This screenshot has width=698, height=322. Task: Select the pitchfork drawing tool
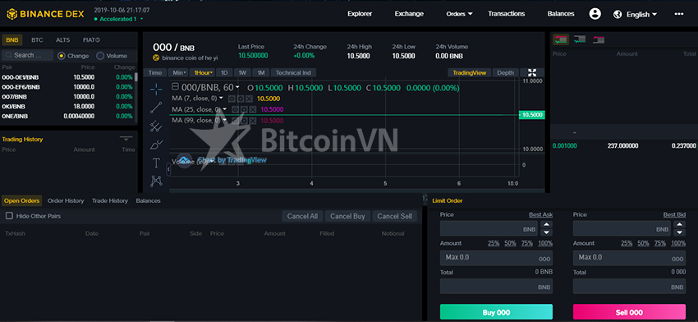click(x=156, y=126)
